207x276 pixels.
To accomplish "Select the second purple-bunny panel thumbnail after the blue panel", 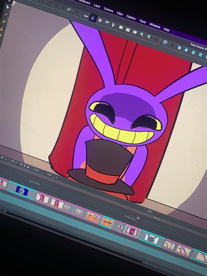I will pos(57,203).
